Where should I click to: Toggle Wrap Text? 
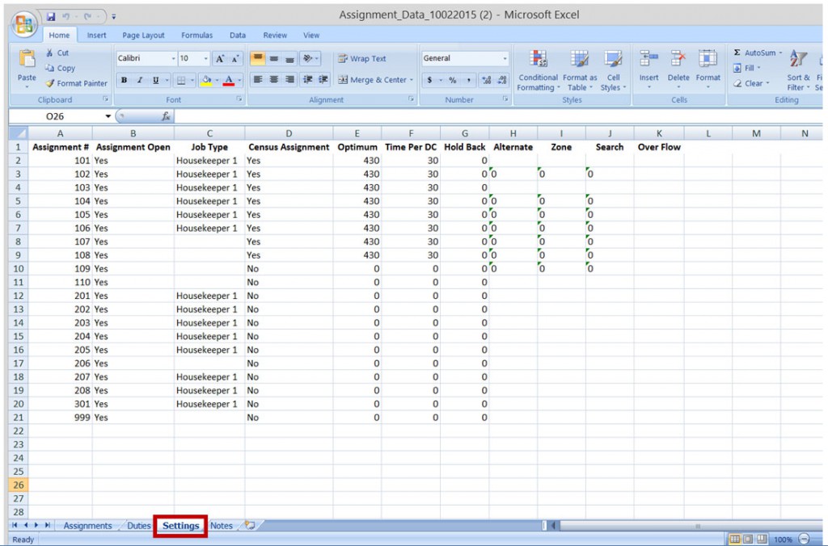(x=362, y=58)
